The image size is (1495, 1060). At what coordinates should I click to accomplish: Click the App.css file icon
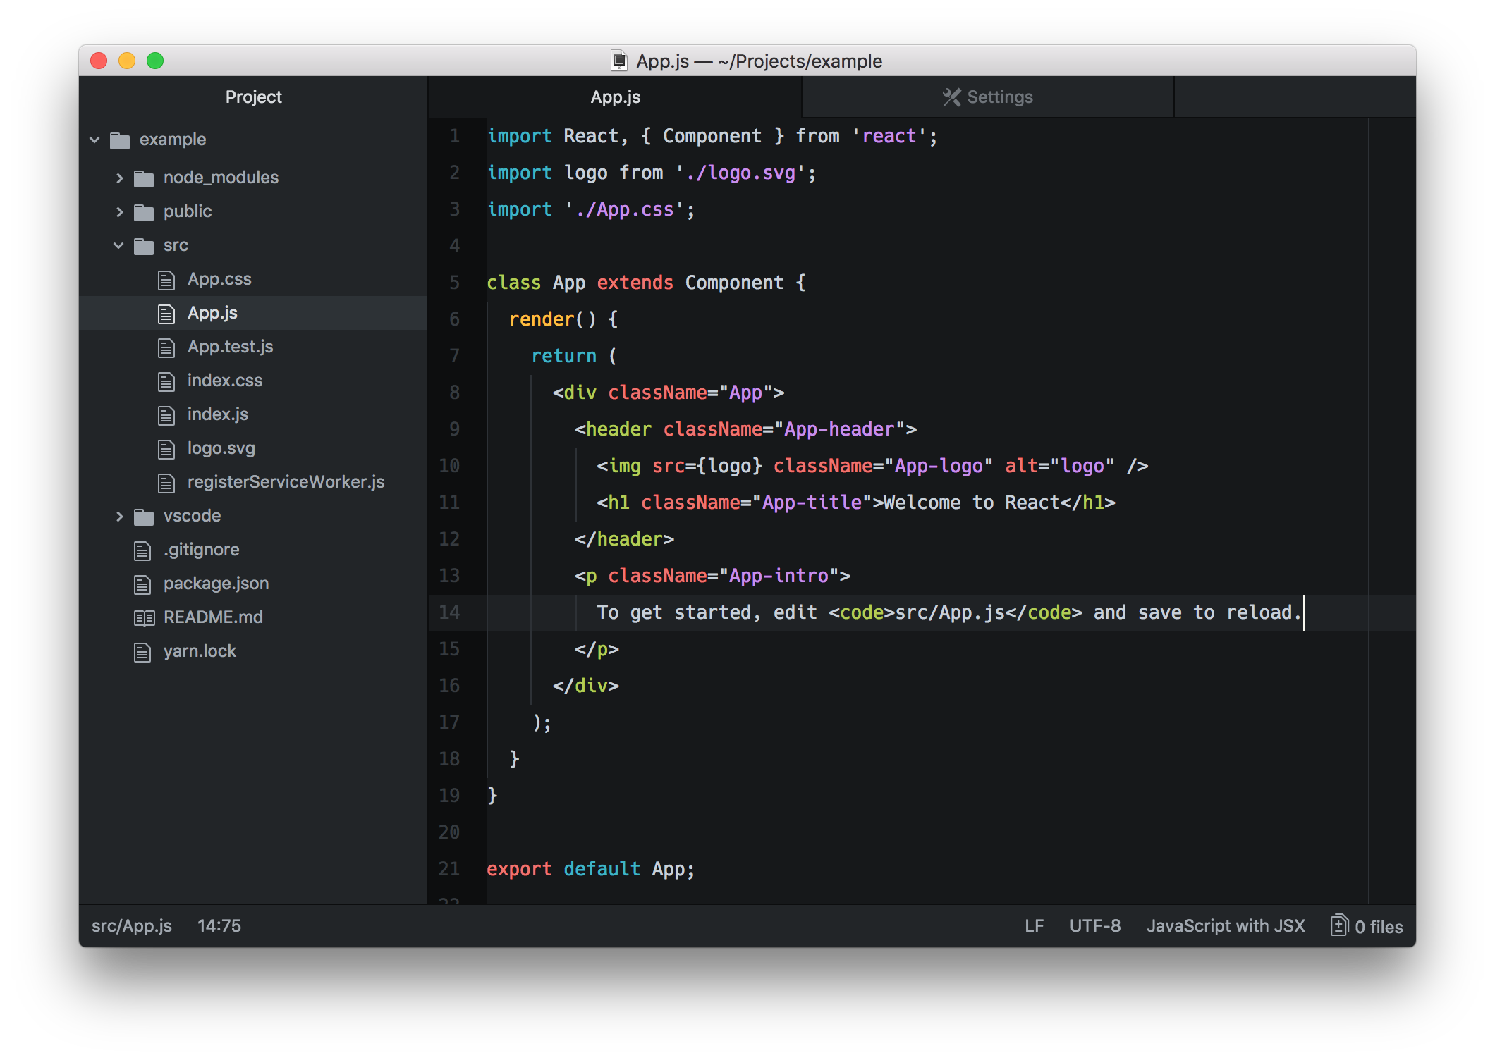point(166,281)
